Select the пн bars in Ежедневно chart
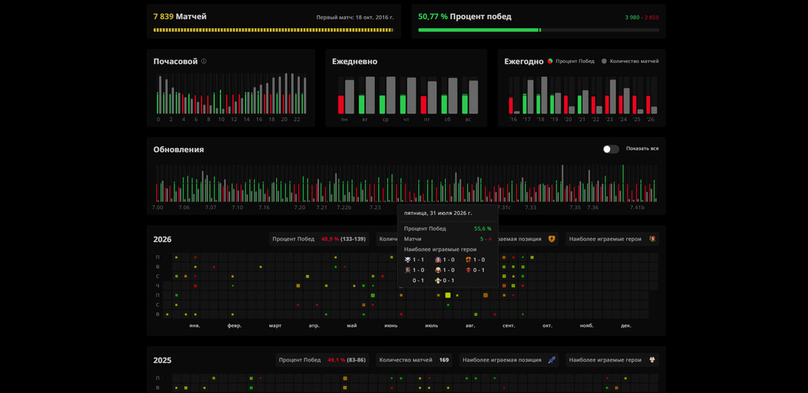This screenshot has width=808, height=393. [x=346, y=95]
